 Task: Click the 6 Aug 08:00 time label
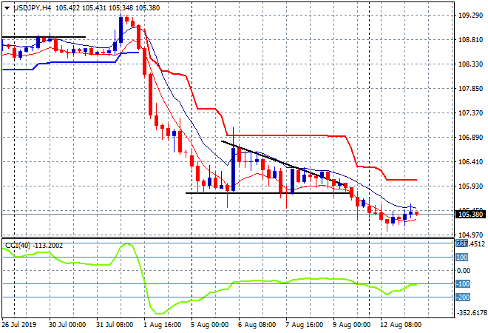coord(257,326)
